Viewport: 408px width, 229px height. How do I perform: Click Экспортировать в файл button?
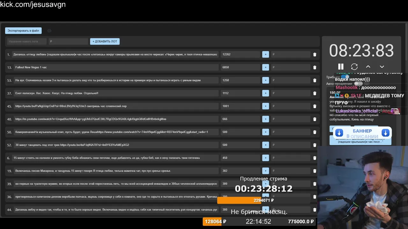point(23,31)
